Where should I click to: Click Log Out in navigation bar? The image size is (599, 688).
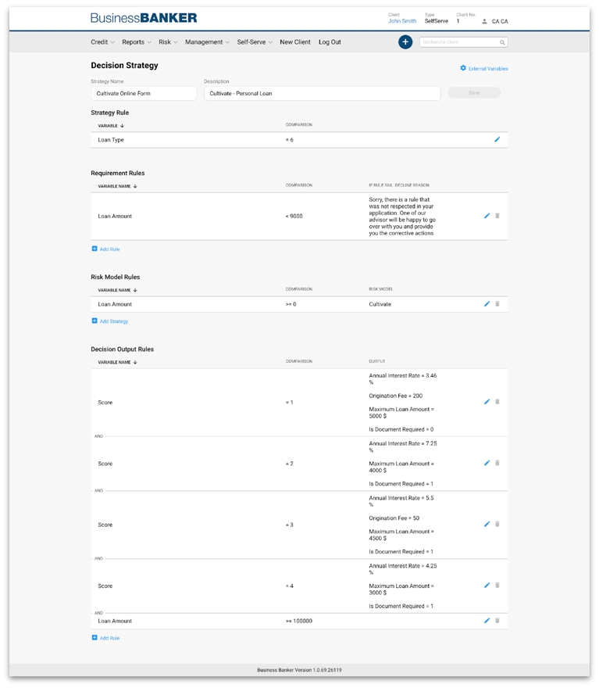coord(330,42)
